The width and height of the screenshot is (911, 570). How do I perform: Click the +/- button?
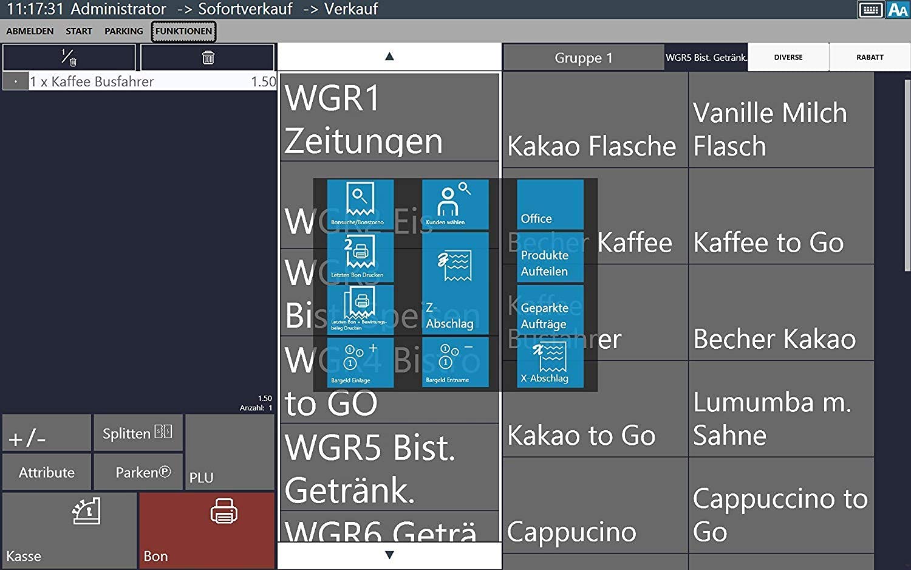(x=47, y=433)
